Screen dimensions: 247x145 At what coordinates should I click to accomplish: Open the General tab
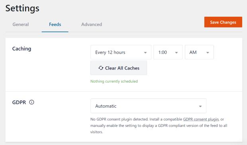21,25
